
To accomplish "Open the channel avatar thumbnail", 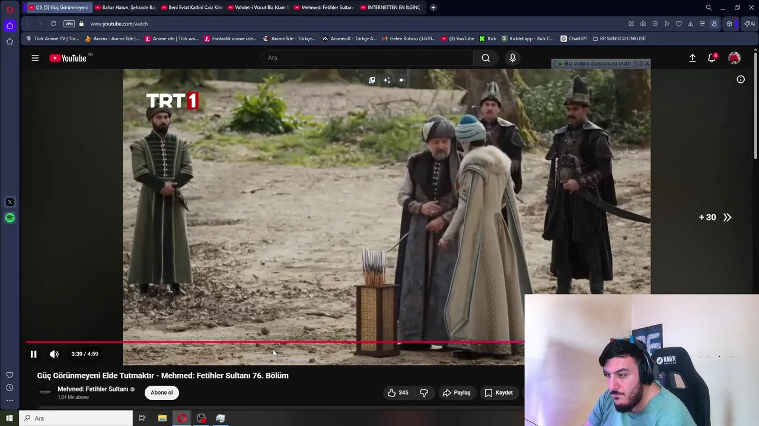I will 44,392.
